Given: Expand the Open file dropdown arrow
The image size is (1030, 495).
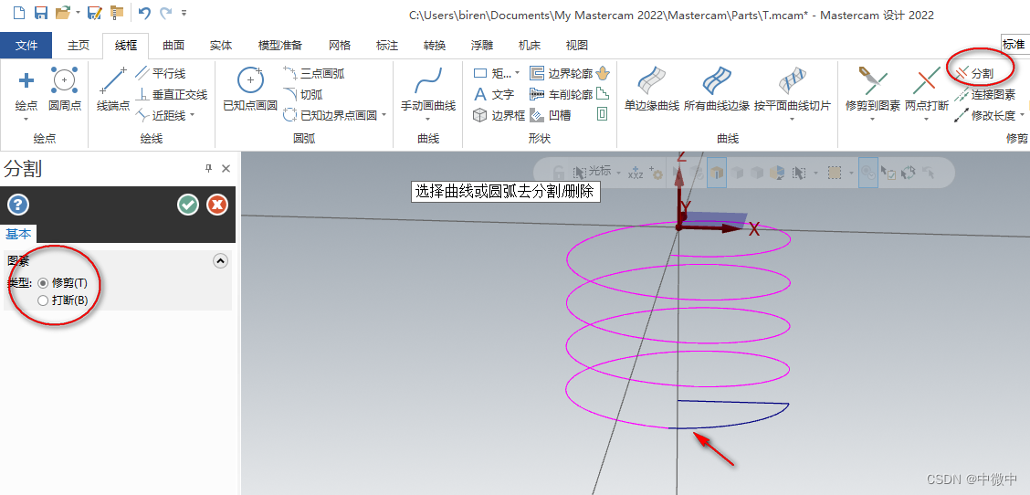Looking at the screenshot, I should click(78, 13).
